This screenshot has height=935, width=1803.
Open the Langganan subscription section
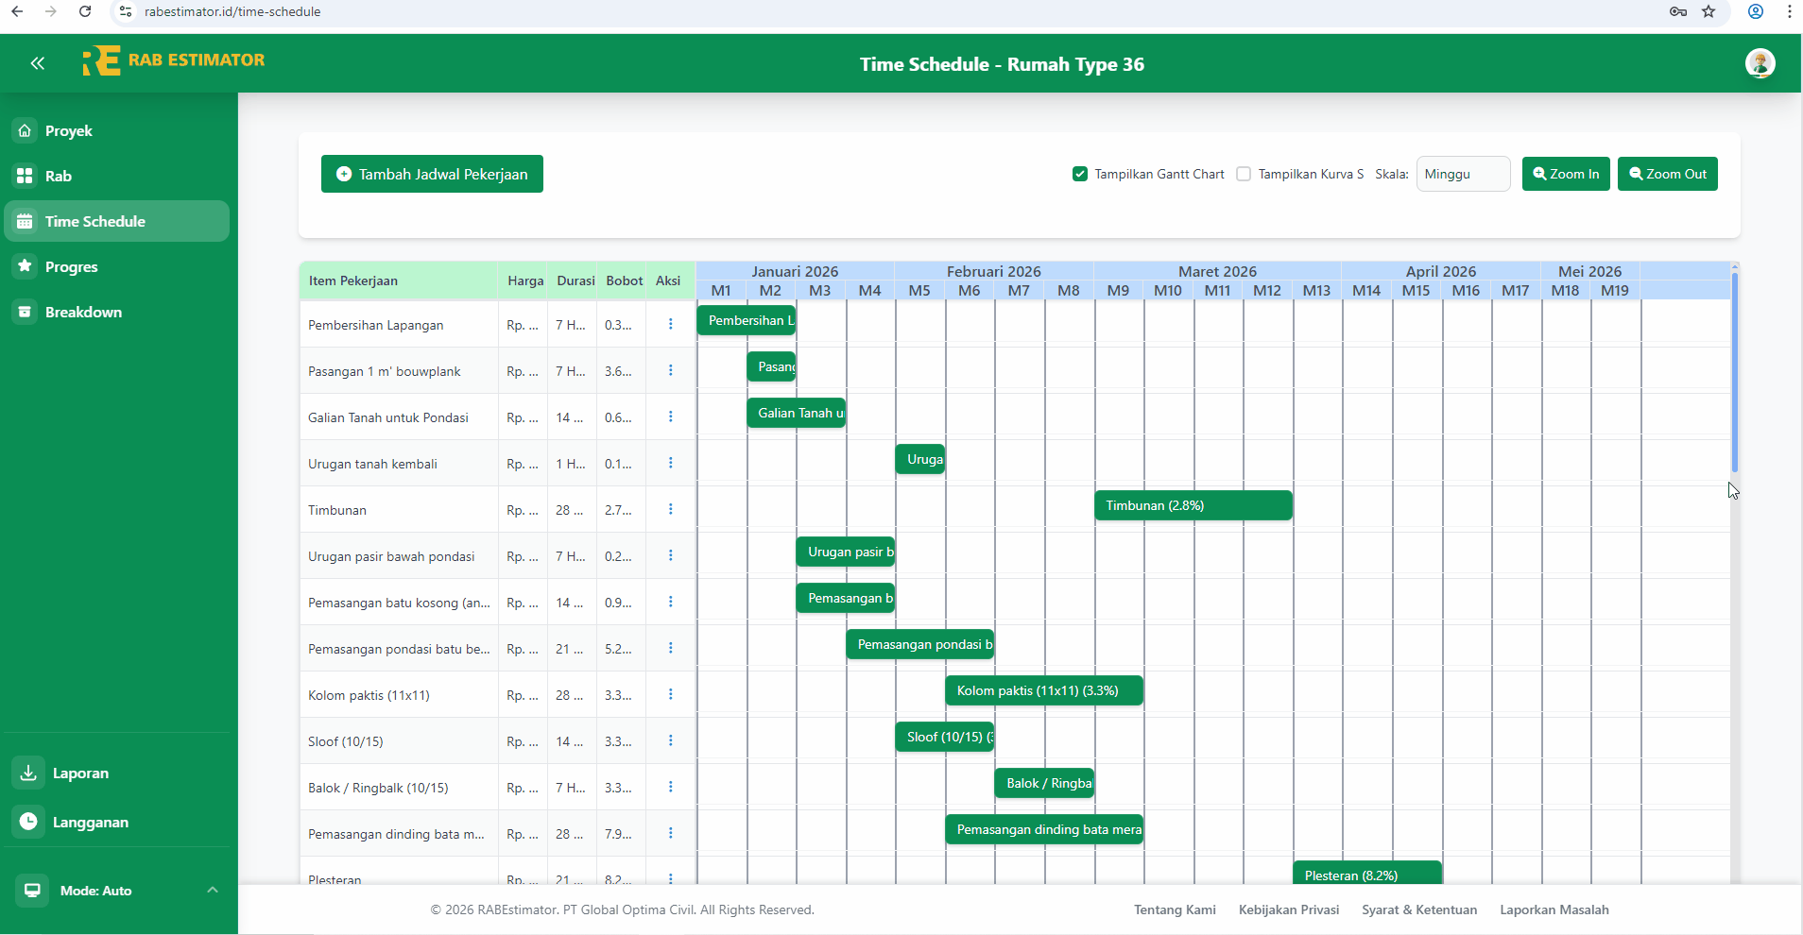pos(90,822)
